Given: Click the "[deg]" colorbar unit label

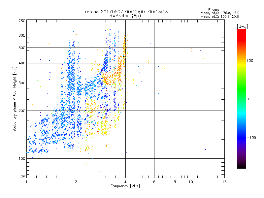Looking at the screenshot, I should point(242,26).
